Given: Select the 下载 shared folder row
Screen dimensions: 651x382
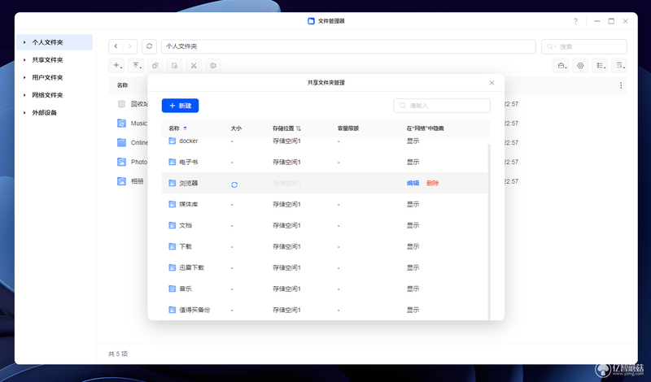Looking at the screenshot, I should click(x=324, y=247).
